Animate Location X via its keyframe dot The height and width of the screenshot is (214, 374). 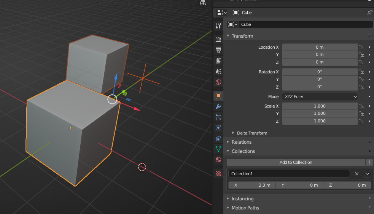click(369, 47)
